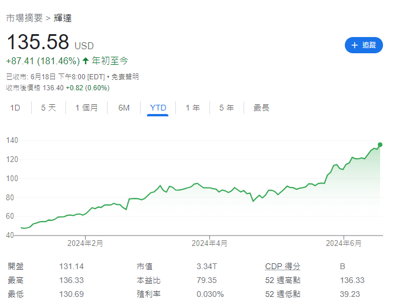Image resolution: width=394 pixels, height=305 pixels.
Task: Click the green dot at chart's end
Action: coord(380,145)
